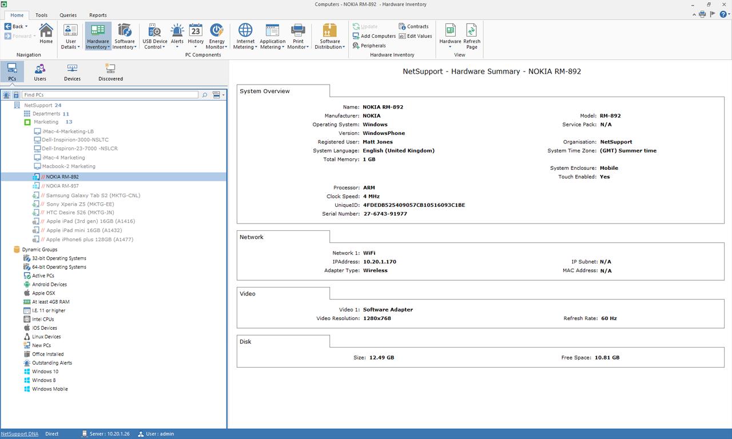This screenshot has height=439, width=732.
Task: Click the flag icon at top right
Action: 713,14
